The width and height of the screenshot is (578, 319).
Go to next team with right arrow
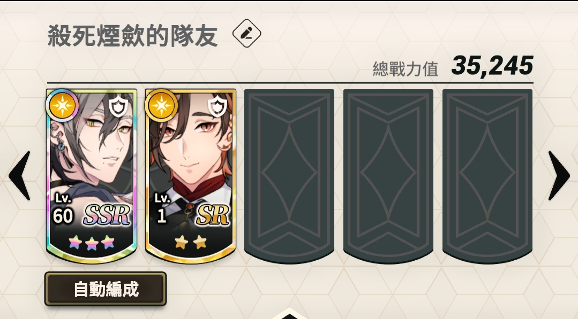(559, 176)
